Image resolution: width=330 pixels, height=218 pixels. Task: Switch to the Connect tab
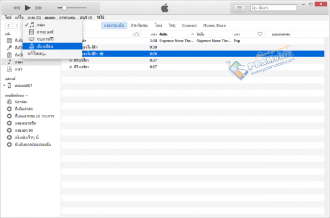pyautogui.click(x=189, y=25)
